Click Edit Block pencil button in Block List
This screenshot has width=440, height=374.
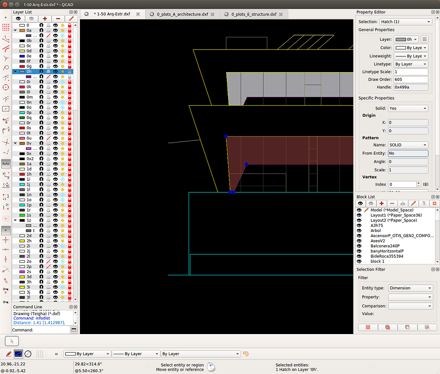pos(413,203)
